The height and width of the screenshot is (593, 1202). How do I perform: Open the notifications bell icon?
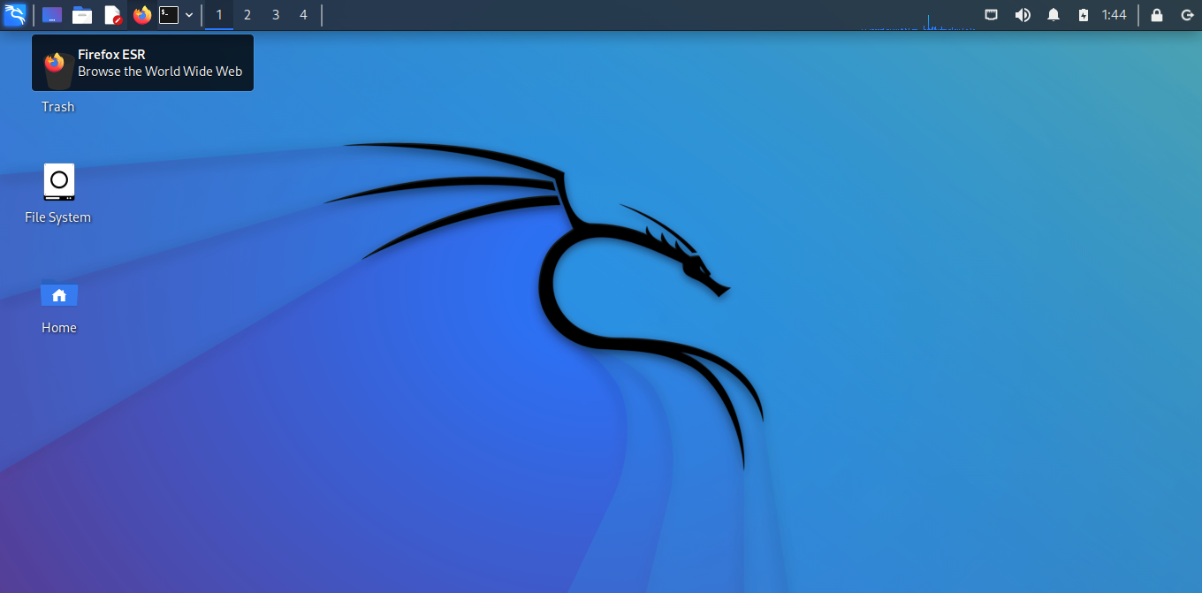coord(1053,14)
